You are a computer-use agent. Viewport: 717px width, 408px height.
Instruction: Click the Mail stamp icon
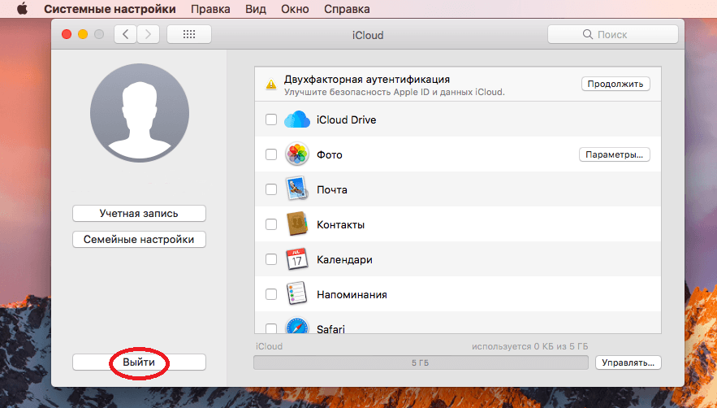click(x=296, y=189)
